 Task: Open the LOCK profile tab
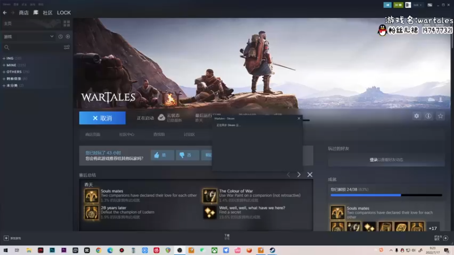coord(64,12)
